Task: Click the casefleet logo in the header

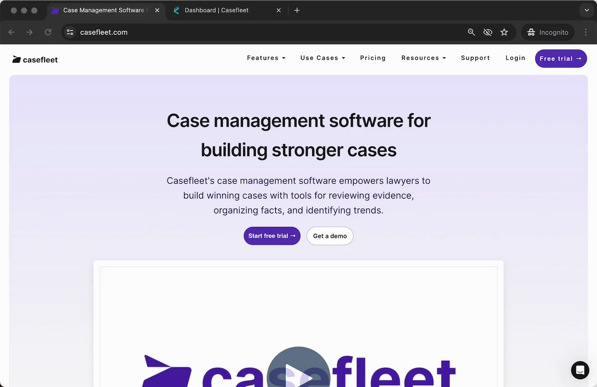Action: click(x=35, y=59)
